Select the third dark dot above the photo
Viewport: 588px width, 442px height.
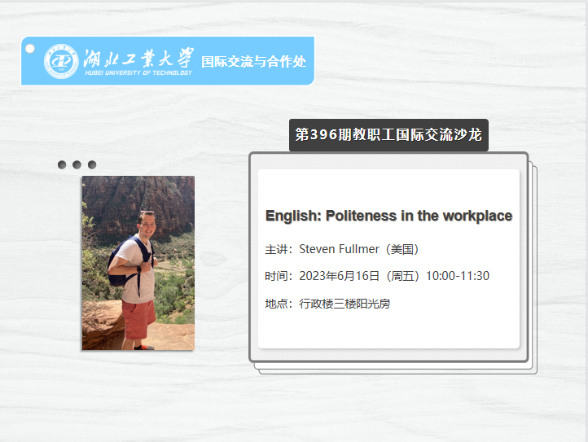pyautogui.click(x=91, y=165)
